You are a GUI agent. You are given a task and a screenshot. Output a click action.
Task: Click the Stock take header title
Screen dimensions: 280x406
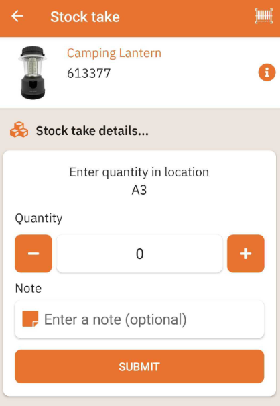click(85, 17)
